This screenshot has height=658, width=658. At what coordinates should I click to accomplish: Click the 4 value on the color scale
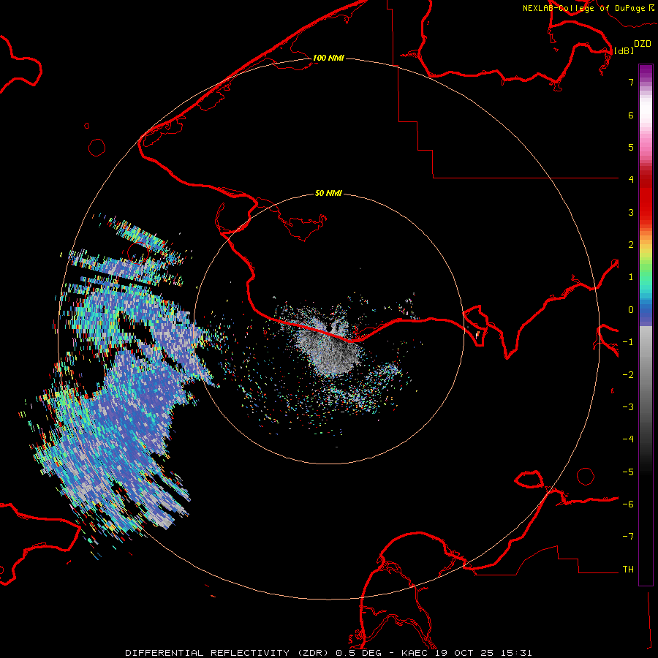pyautogui.click(x=631, y=180)
